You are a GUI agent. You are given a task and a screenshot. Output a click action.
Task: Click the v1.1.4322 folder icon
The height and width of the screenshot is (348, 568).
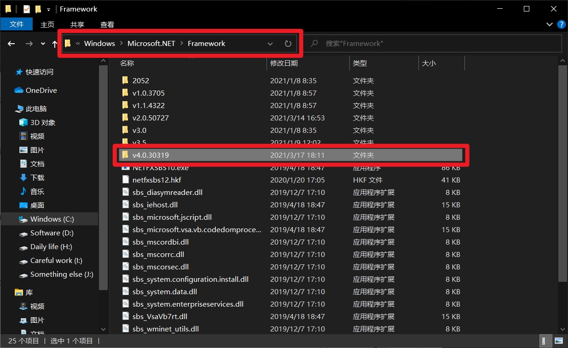[x=125, y=105]
